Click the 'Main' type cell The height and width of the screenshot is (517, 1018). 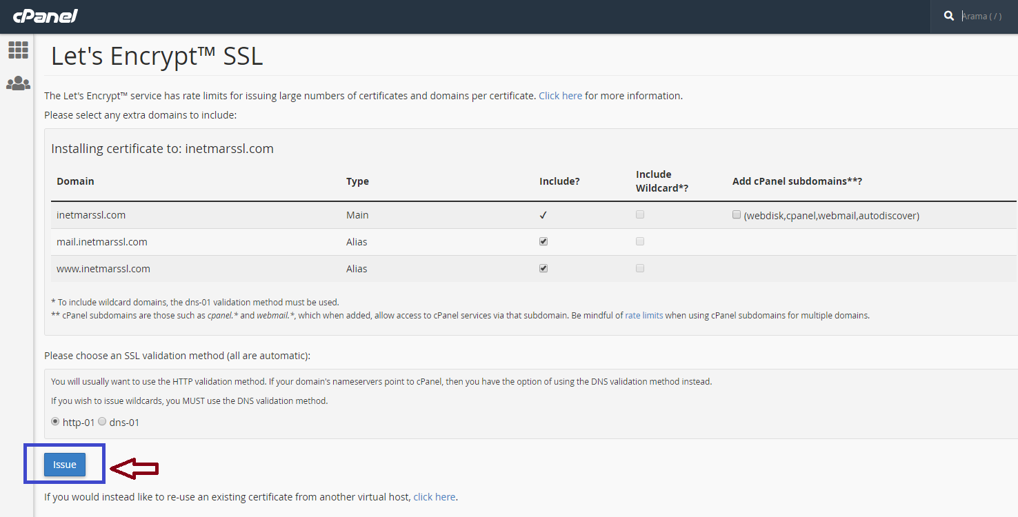[x=357, y=215]
